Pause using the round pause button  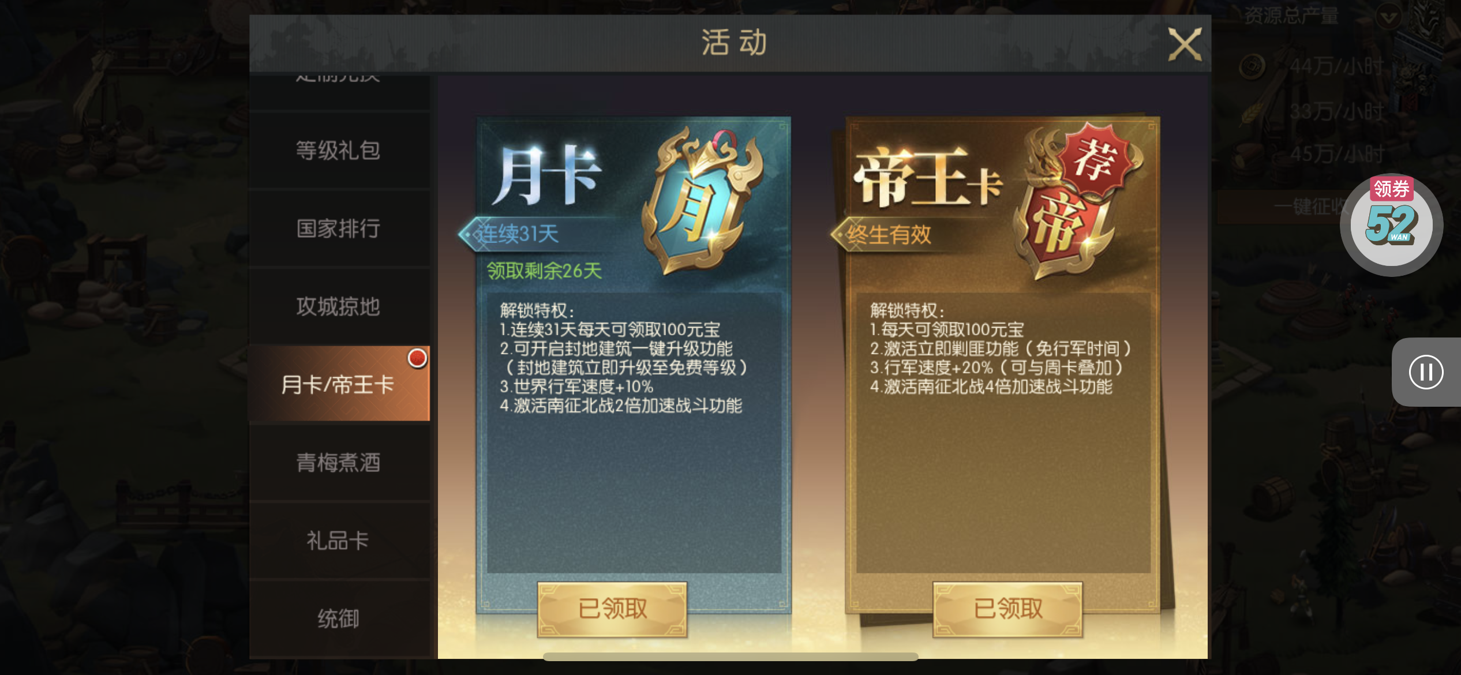[x=1426, y=372]
